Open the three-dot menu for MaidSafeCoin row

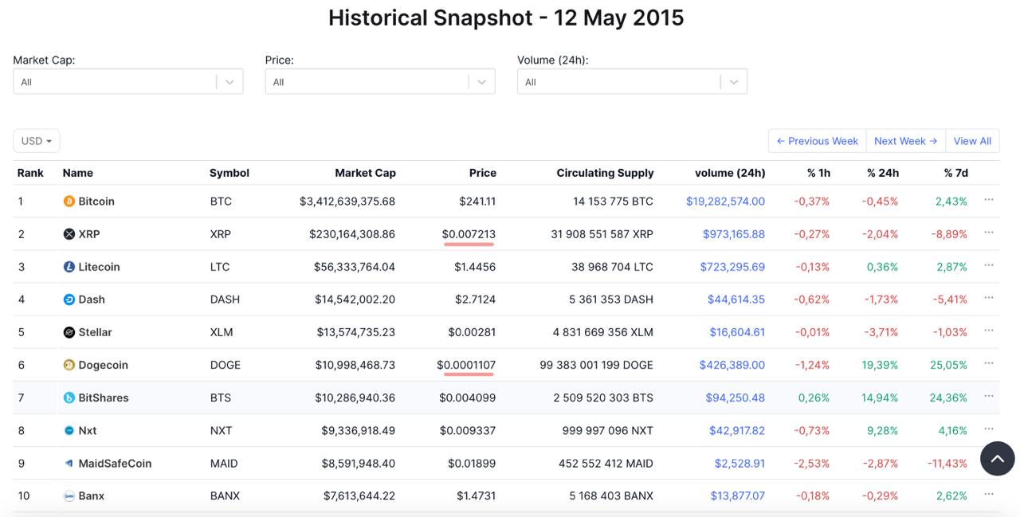(989, 461)
